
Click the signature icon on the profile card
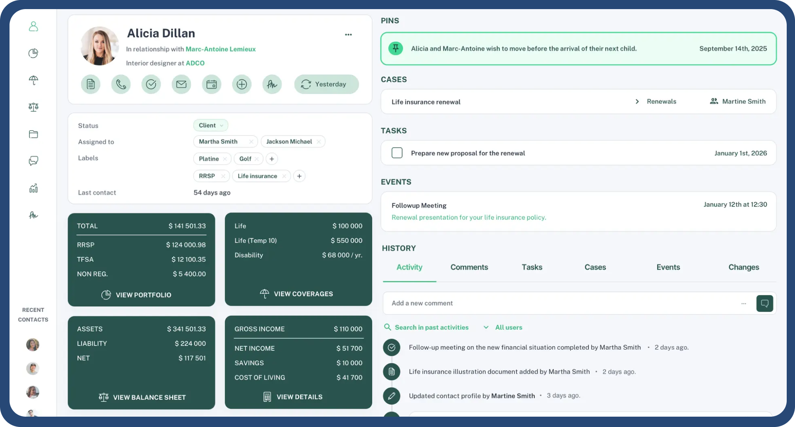click(272, 84)
